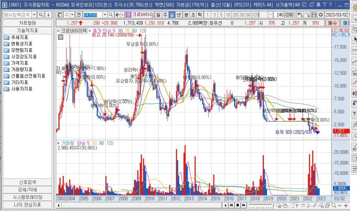The height and width of the screenshot is (211, 357).
Task: Click the zoom magnifier icon at bottom right
Action: click(333, 205)
